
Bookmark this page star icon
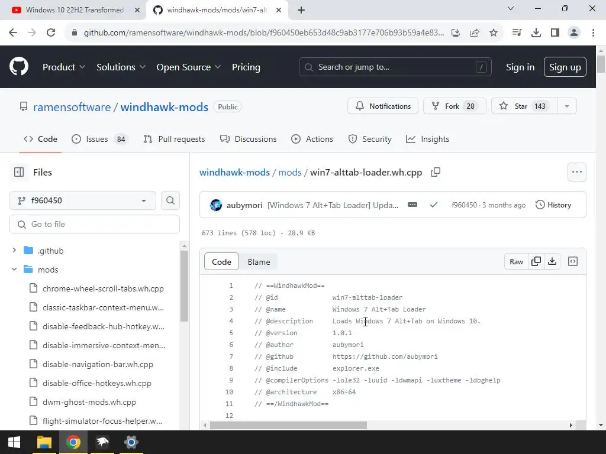click(x=494, y=33)
